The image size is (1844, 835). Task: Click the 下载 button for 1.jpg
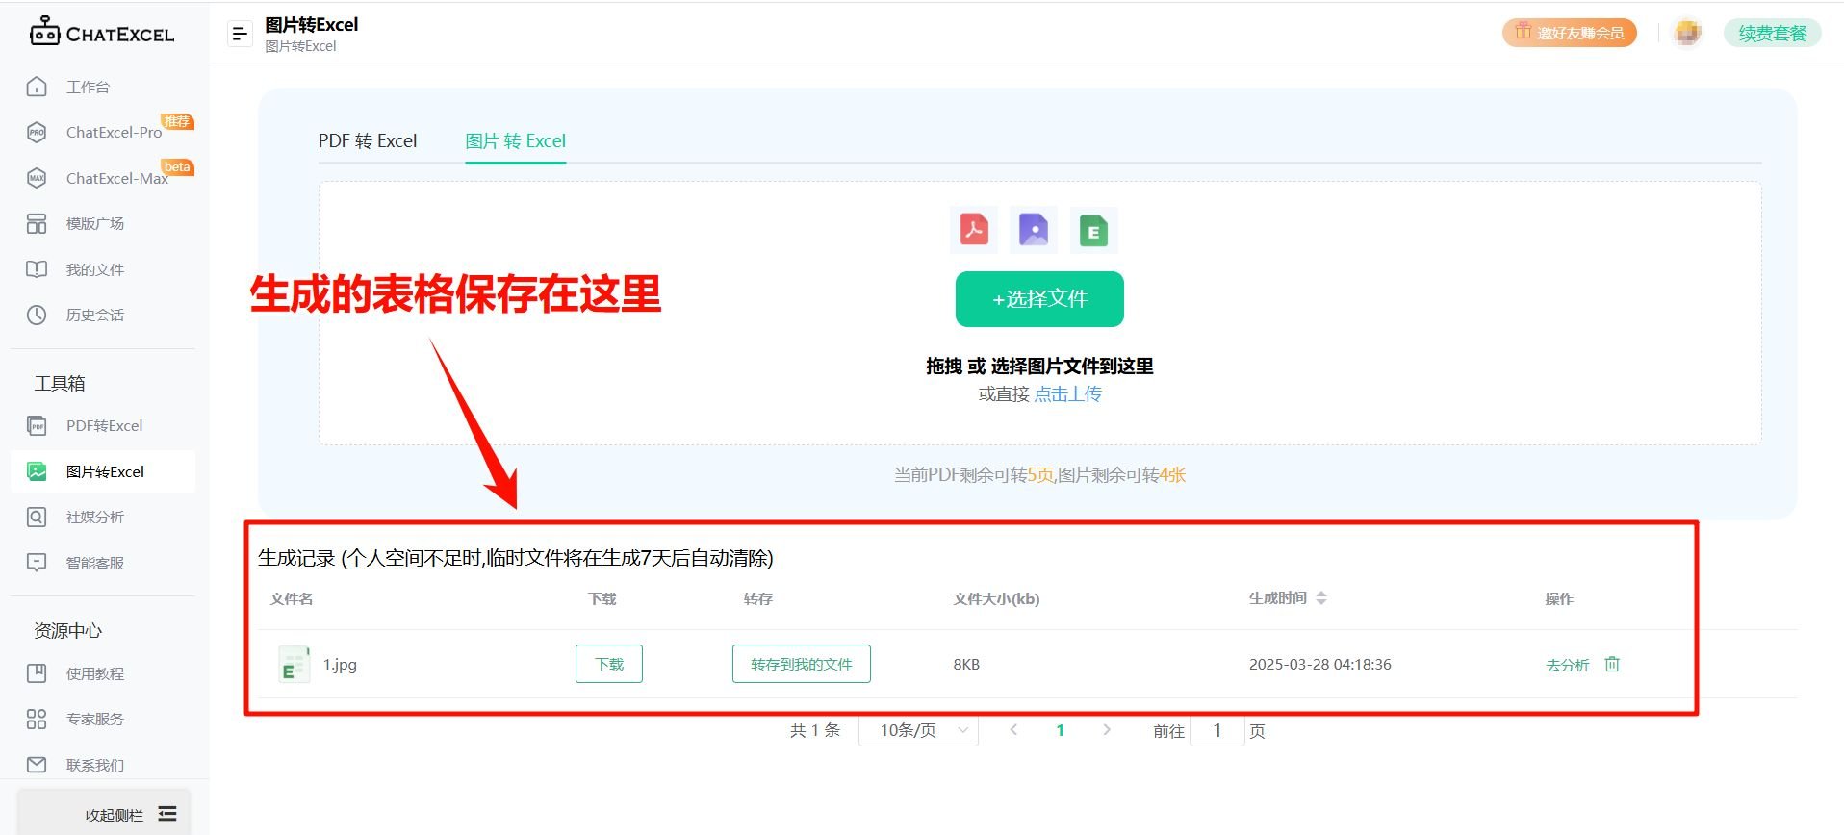609,664
